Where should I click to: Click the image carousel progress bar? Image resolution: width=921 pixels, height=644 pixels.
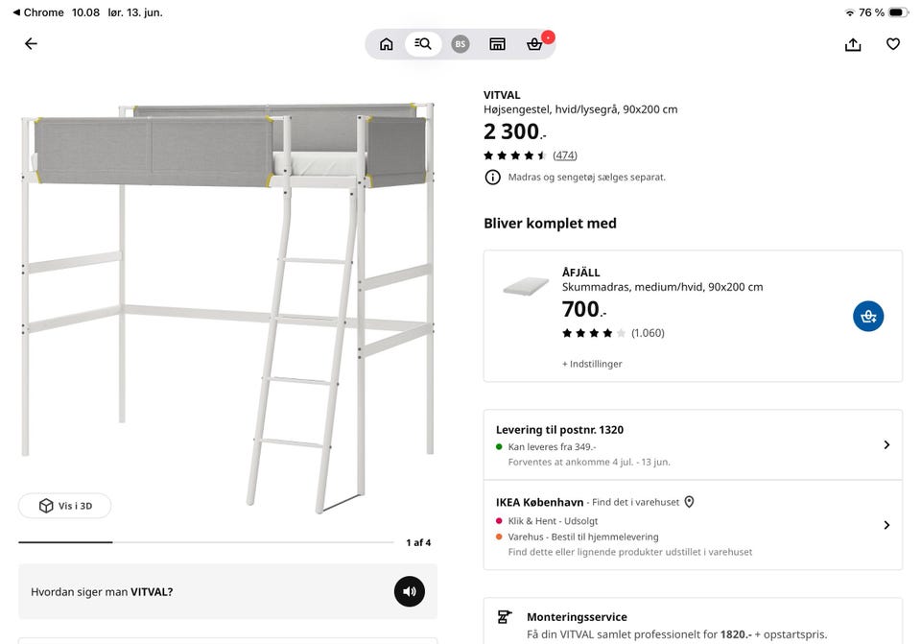click(205, 542)
